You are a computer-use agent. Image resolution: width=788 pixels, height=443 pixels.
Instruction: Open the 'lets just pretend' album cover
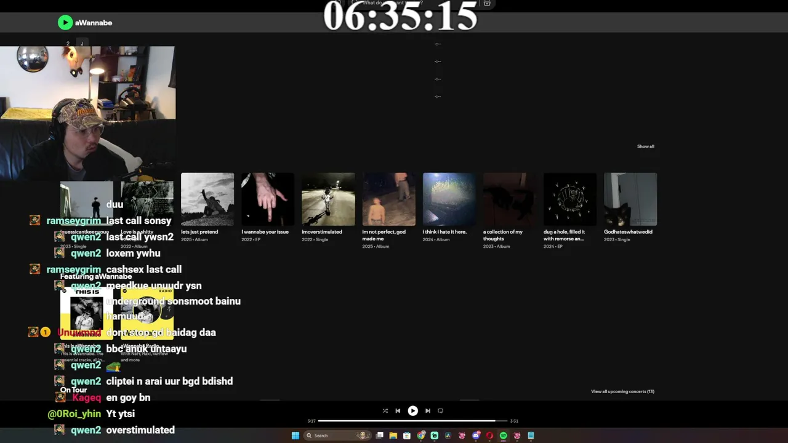pyautogui.click(x=207, y=199)
